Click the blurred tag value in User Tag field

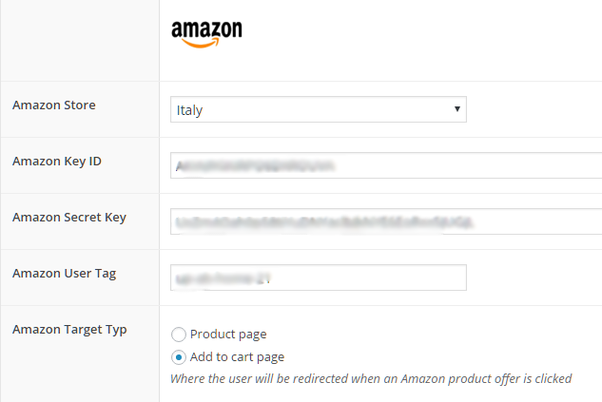pos(223,278)
